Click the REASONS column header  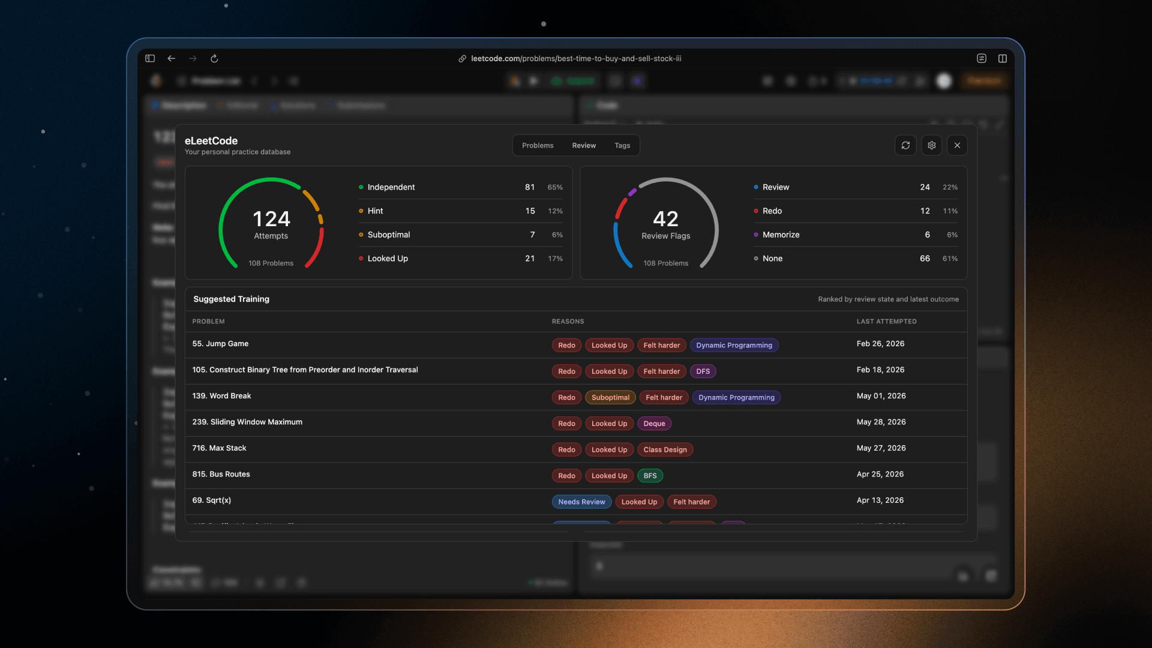tap(568, 322)
